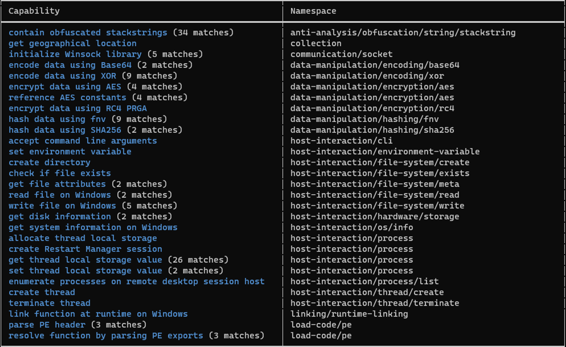Click 'encrypt data using RC4 PRGA'
This screenshot has width=566, height=347.
click(77, 108)
